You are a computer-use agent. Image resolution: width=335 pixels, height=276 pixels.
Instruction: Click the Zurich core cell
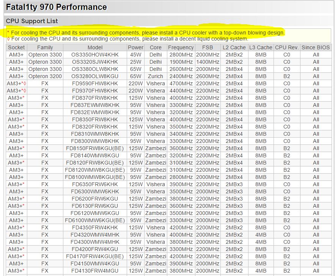(156, 76)
